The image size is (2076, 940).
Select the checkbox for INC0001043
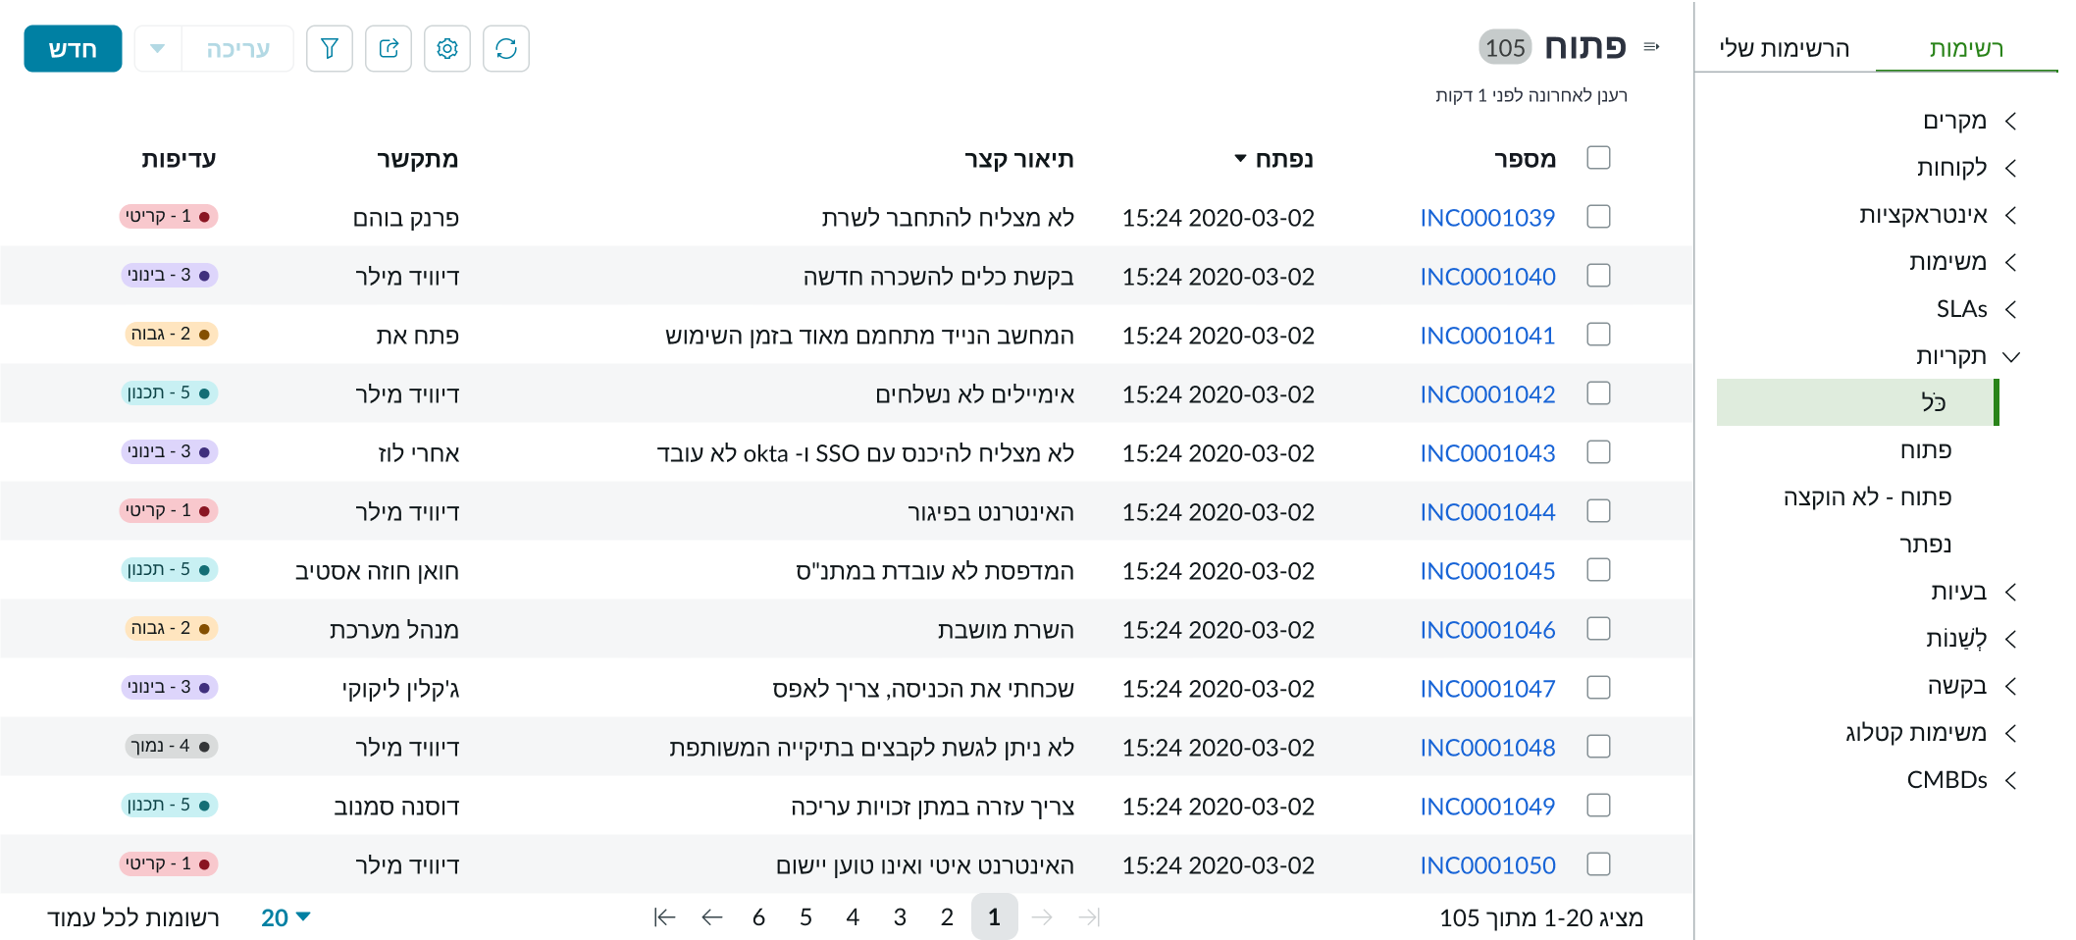(x=1598, y=452)
